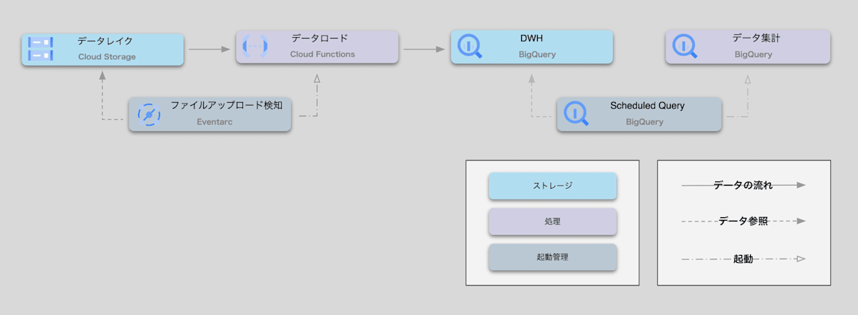Select the Eventarc subtitle text

pyautogui.click(x=214, y=122)
